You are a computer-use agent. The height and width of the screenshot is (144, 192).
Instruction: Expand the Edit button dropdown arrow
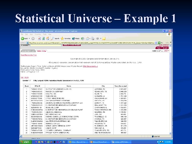coord(101,39)
